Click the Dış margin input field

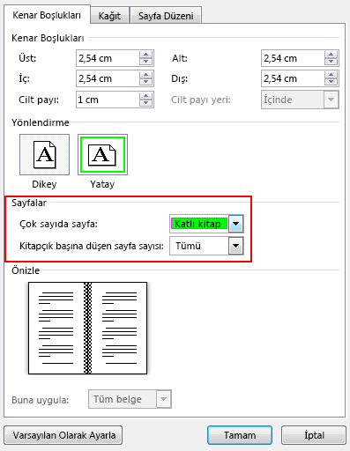293,78
